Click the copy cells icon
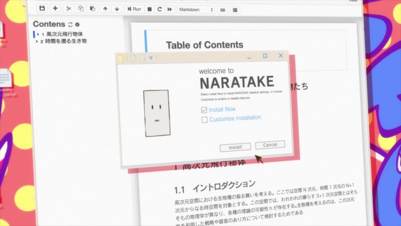This screenshot has height=226, width=401. [x=81, y=8]
